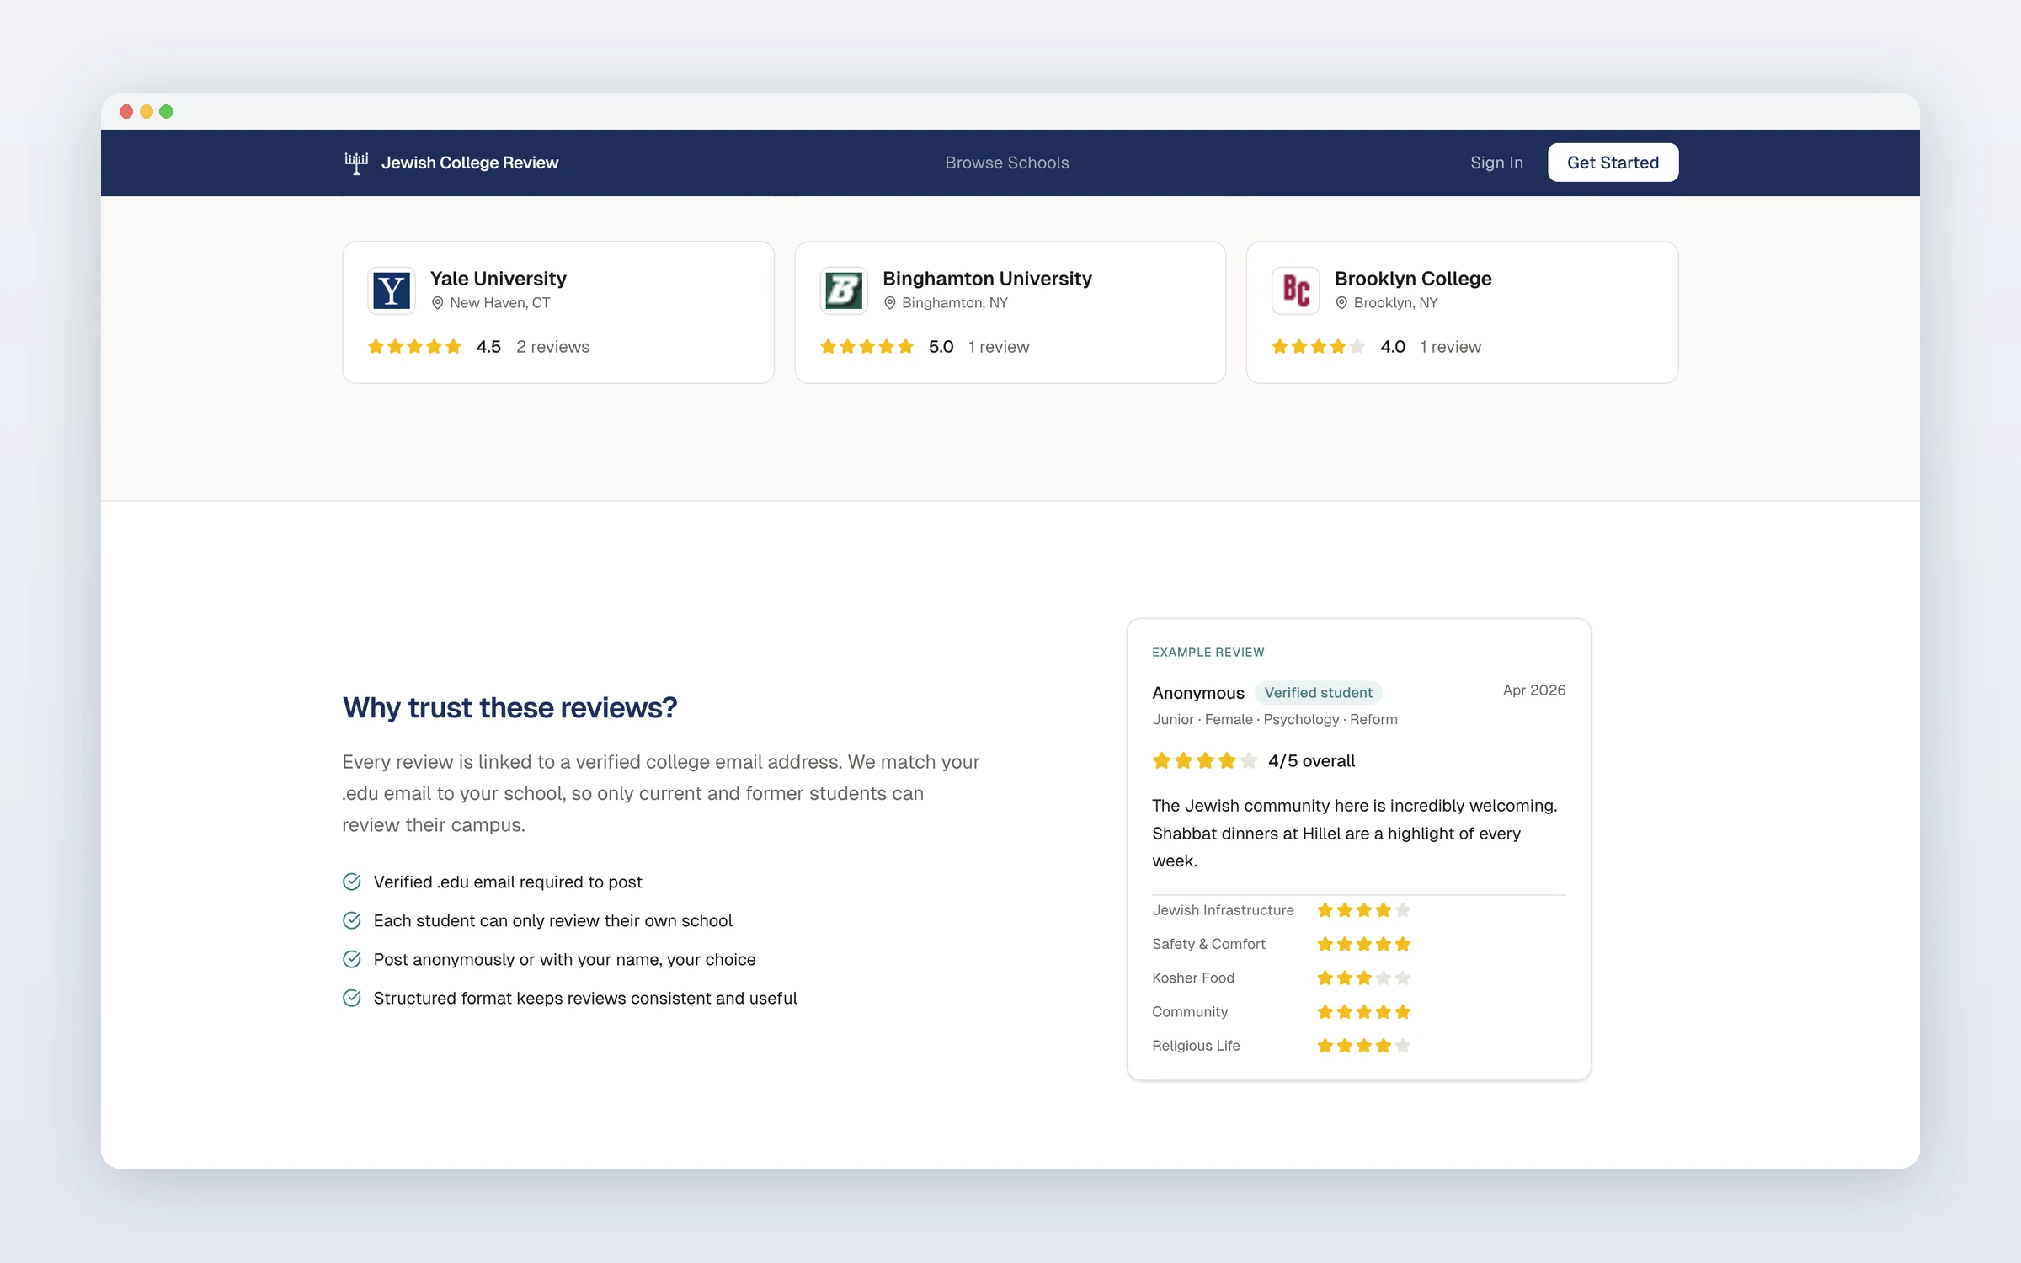Click Community star rating row
Viewport: 2021px width, 1263px height.
1363,1011
